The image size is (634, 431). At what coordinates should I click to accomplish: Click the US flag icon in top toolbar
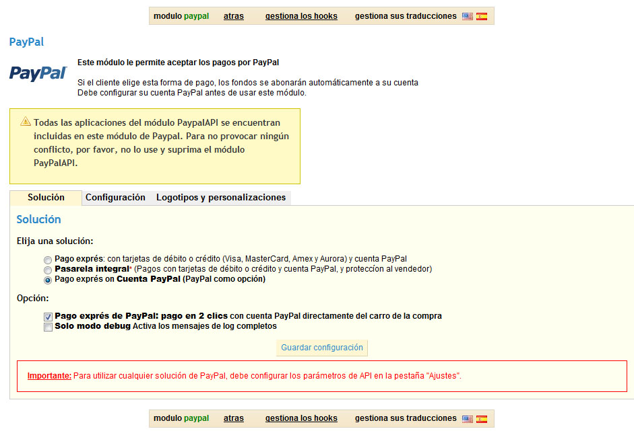[468, 17]
